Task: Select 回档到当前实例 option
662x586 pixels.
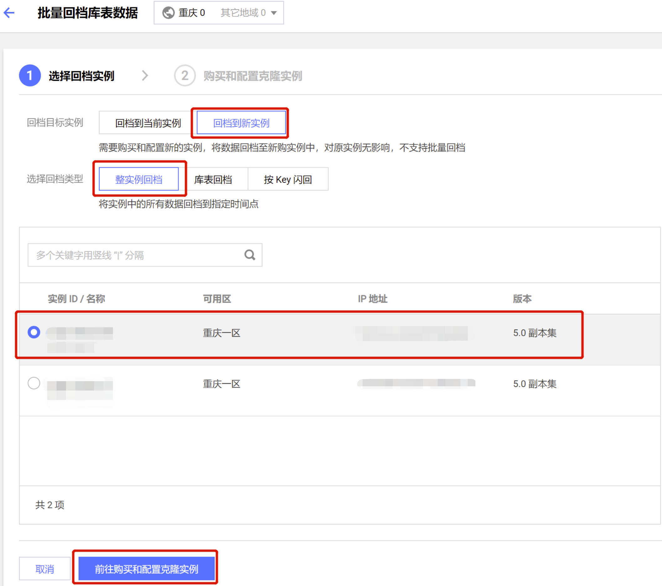Action: (x=148, y=123)
